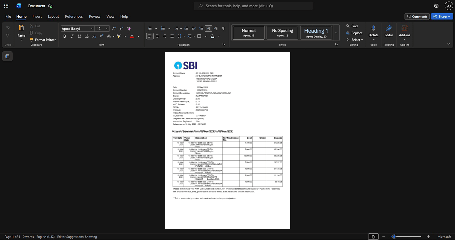Open the app launcher grid
Image resolution: width=455 pixels, height=240 pixels.
click(x=6, y=6)
